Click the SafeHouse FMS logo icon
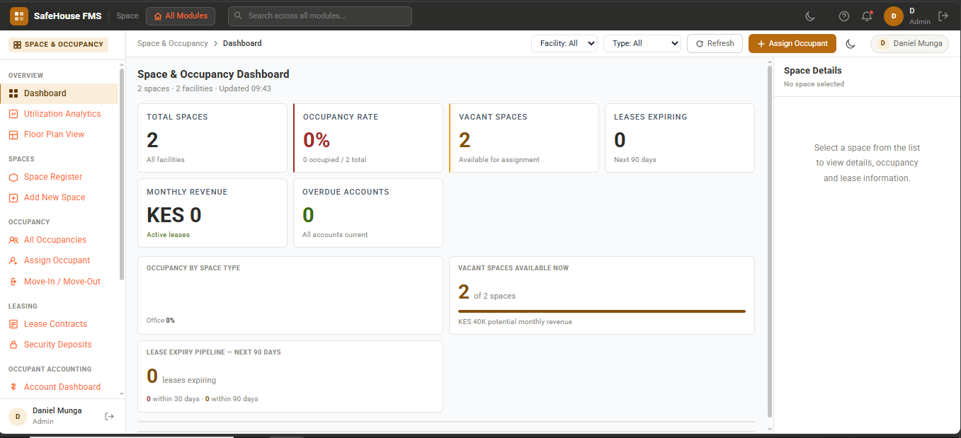This screenshot has width=961, height=438. 19,16
